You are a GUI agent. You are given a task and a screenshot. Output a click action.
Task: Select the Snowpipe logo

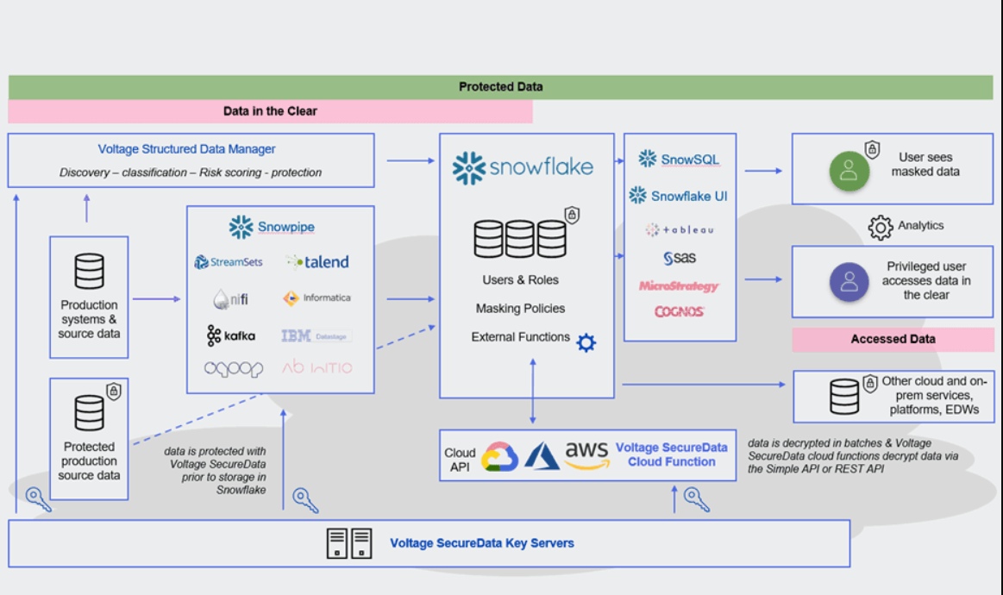coord(272,227)
